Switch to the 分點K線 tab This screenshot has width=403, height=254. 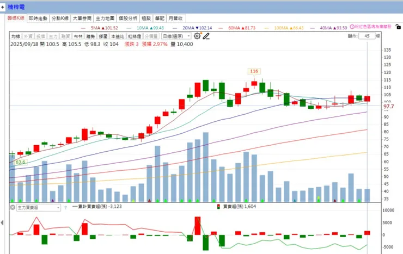click(60, 18)
